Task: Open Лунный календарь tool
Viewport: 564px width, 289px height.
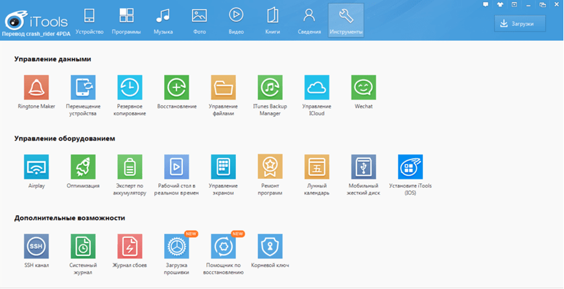Action: 317,167
